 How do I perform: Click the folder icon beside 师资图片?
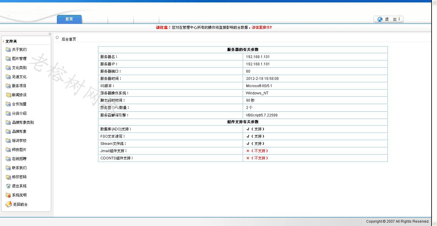(8, 150)
